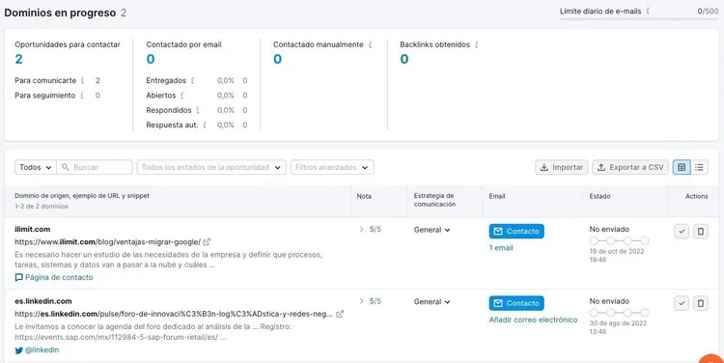This screenshot has width=724, height=363.
Task: Open the es.linkedin.com pulse URL
Action: [x=173, y=314]
